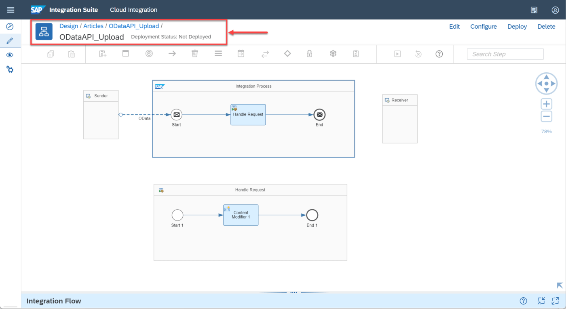Open the Monitor eye icon in sidebar
Image resolution: width=566 pixels, height=309 pixels.
pos(10,55)
